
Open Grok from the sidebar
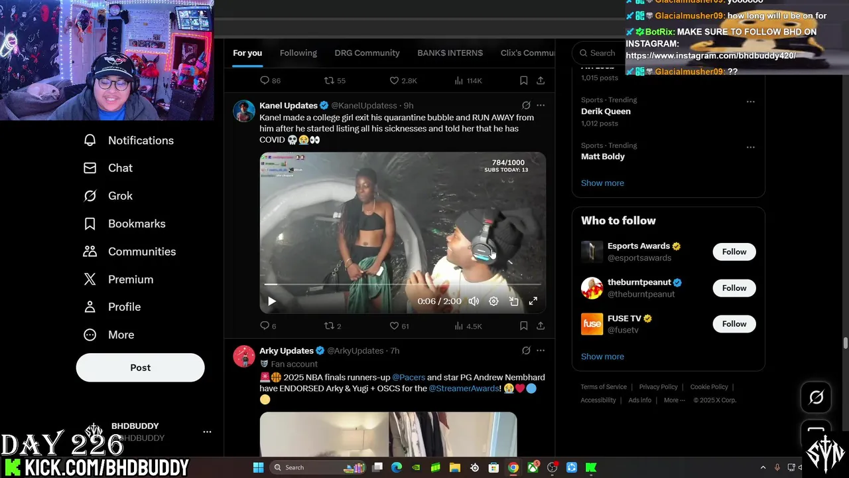(107, 196)
